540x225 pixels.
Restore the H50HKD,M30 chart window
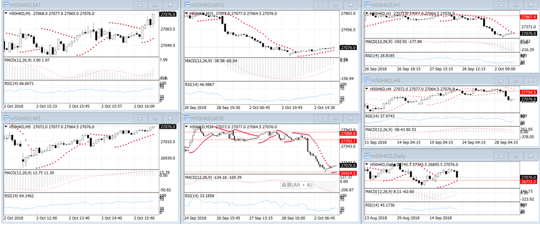click(x=336, y=118)
